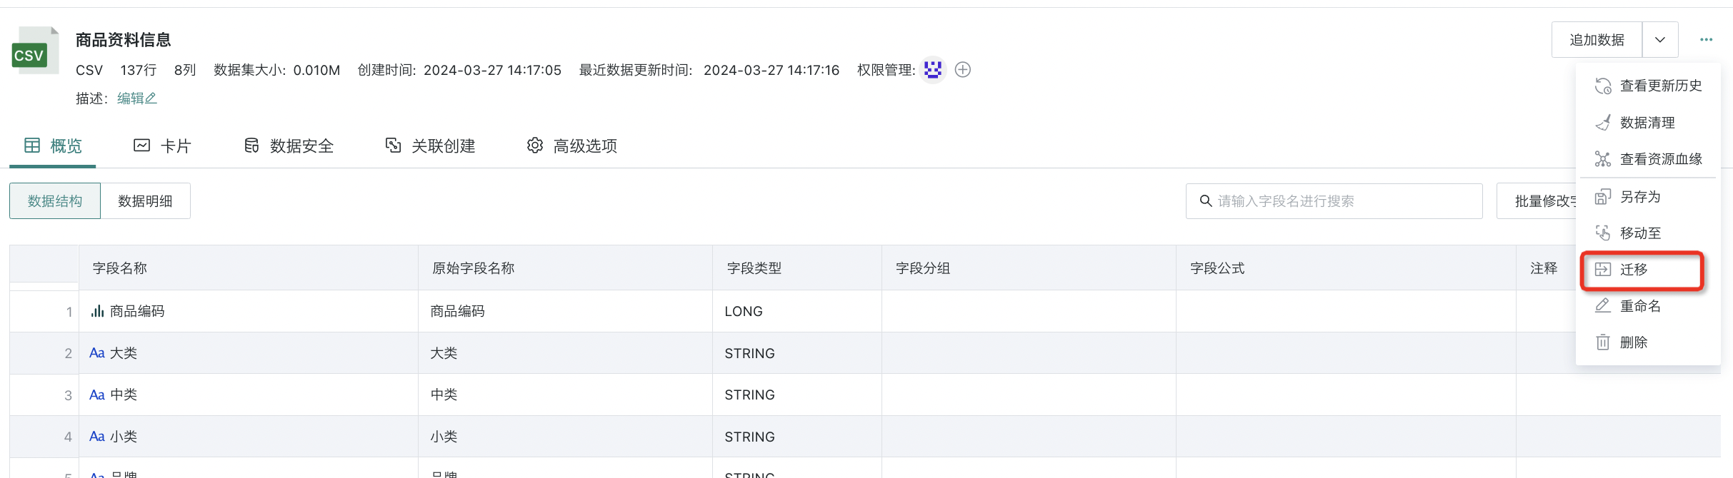
Task: Click the pencil edit description link
Action: (137, 98)
